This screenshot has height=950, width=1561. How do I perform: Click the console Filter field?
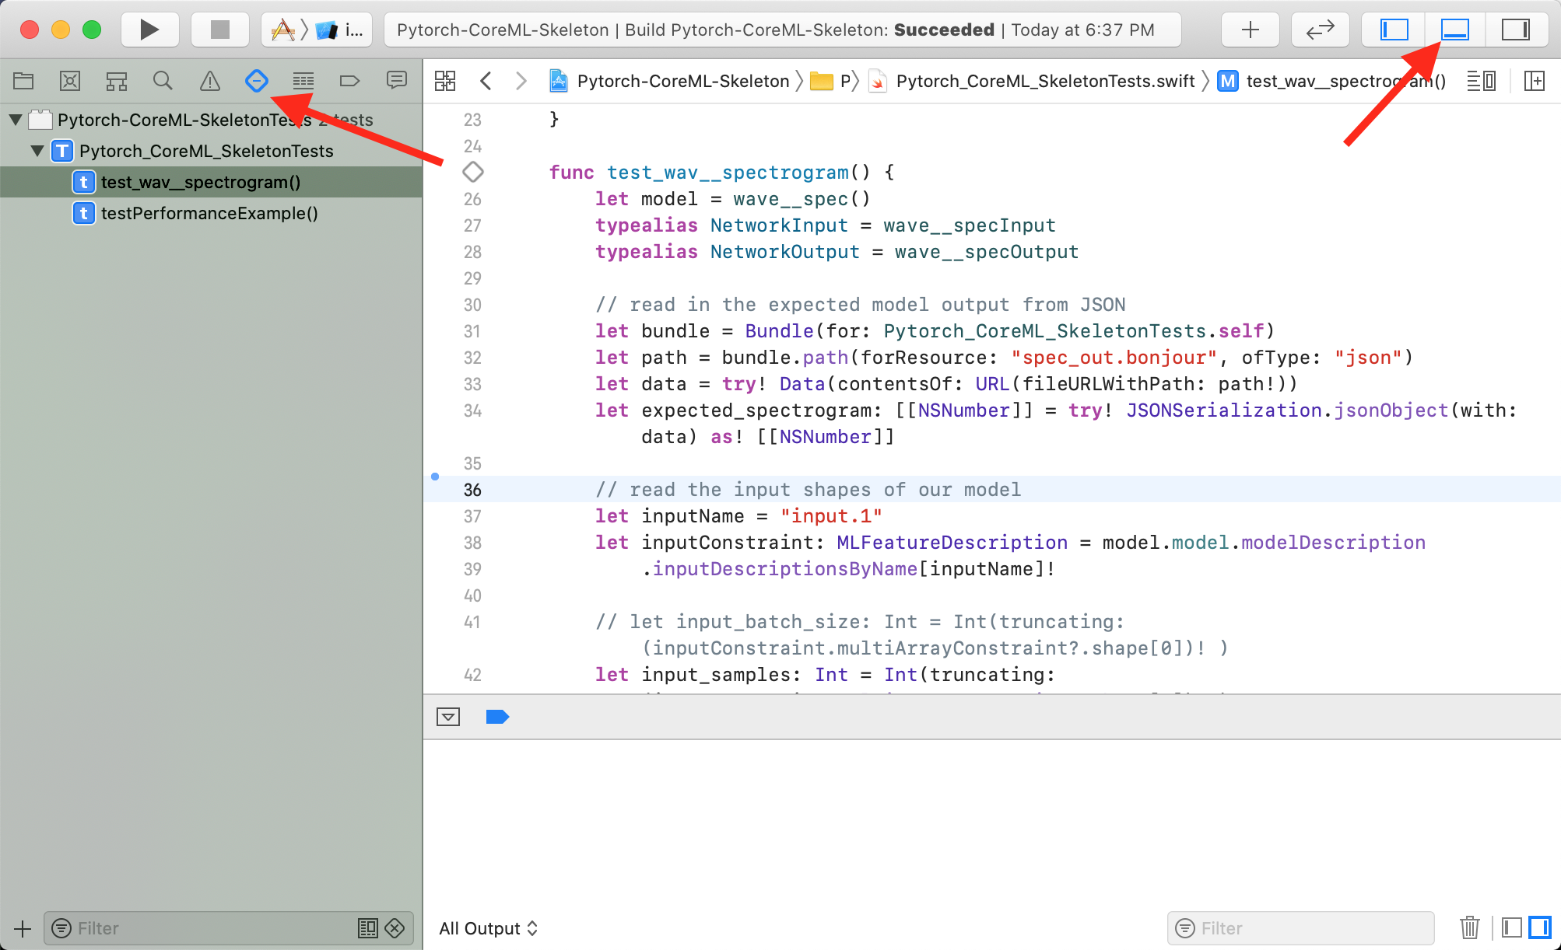pyautogui.click(x=1300, y=928)
